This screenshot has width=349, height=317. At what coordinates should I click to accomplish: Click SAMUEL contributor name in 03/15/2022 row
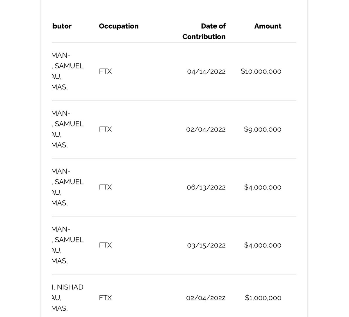tap(69, 240)
